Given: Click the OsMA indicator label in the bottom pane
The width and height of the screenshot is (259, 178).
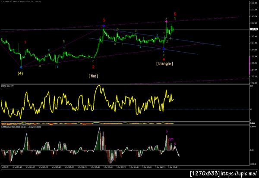Looking at the screenshot, I should coord(21,127).
